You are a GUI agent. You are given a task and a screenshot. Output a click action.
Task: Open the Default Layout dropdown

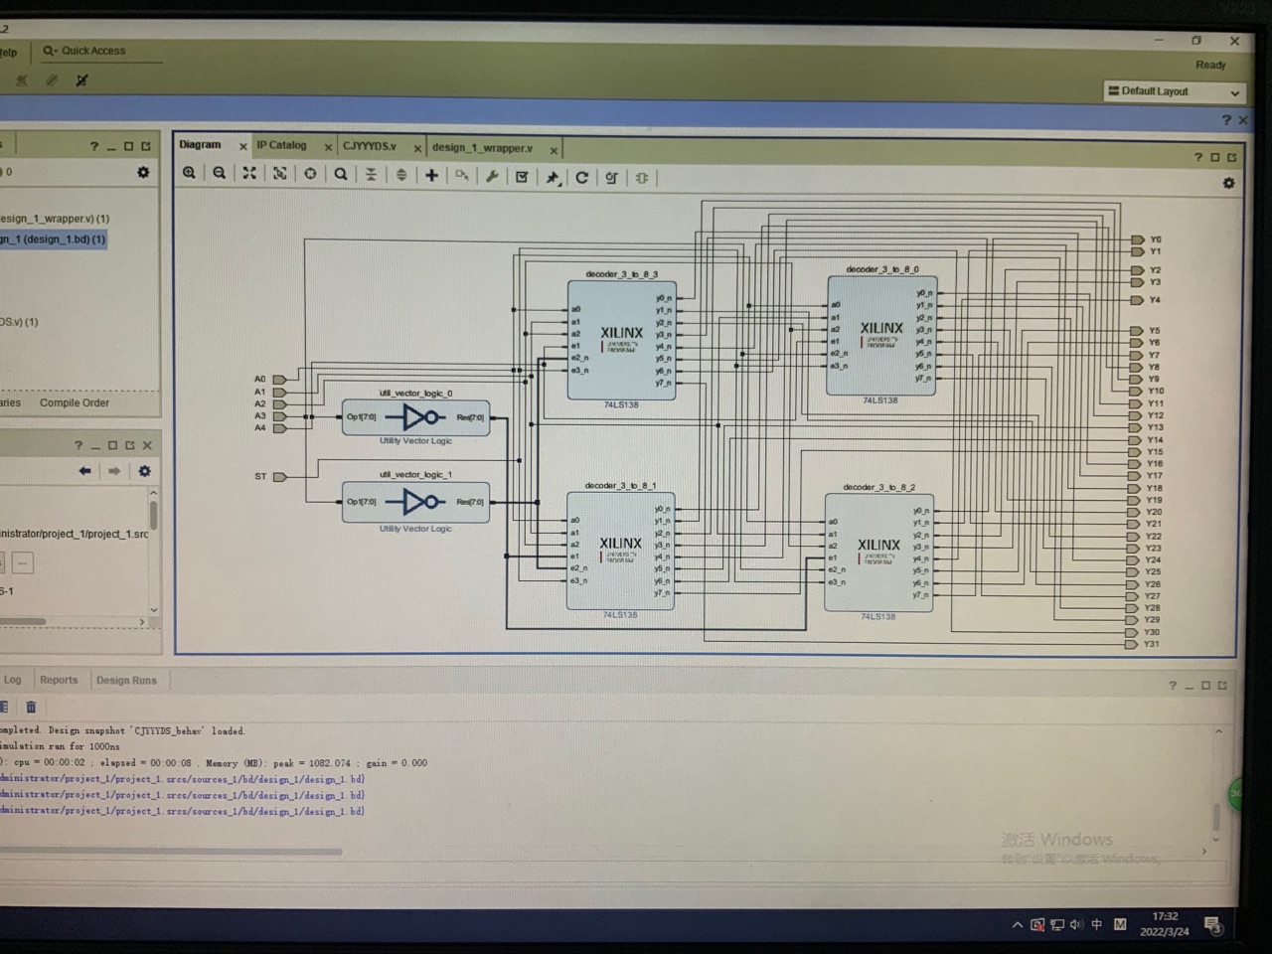point(1175,91)
